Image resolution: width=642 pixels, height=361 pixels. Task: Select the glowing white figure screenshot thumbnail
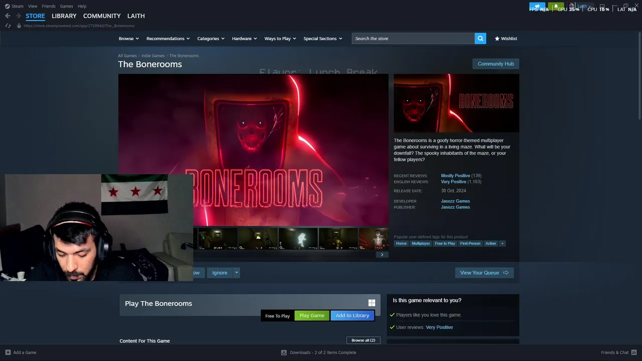click(x=298, y=239)
